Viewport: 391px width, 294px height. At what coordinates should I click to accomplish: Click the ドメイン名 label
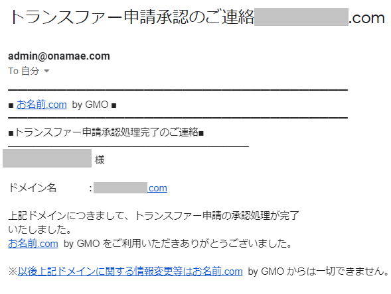(33, 188)
